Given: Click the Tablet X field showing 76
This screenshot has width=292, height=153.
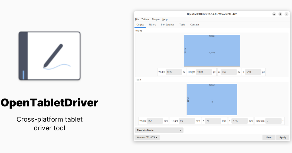Looking at the screenshot, I should tap(213, 121).
